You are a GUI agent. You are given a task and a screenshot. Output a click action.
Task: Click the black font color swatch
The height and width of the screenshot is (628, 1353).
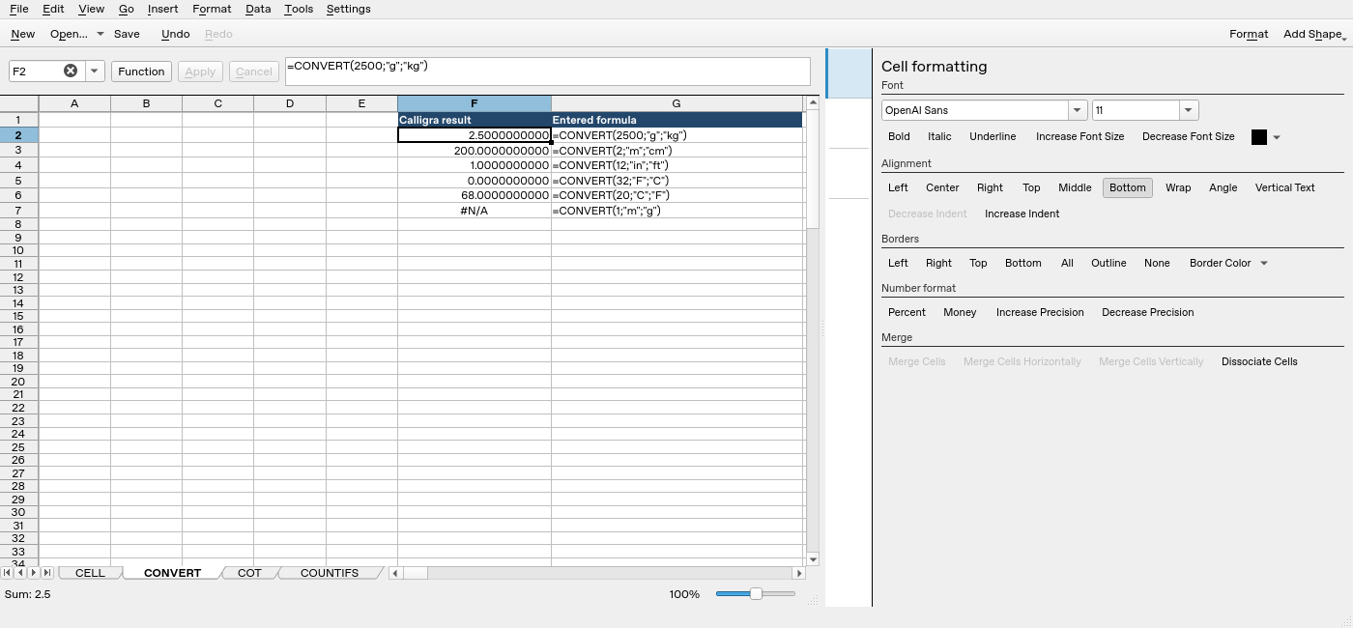click(1258, 137)
